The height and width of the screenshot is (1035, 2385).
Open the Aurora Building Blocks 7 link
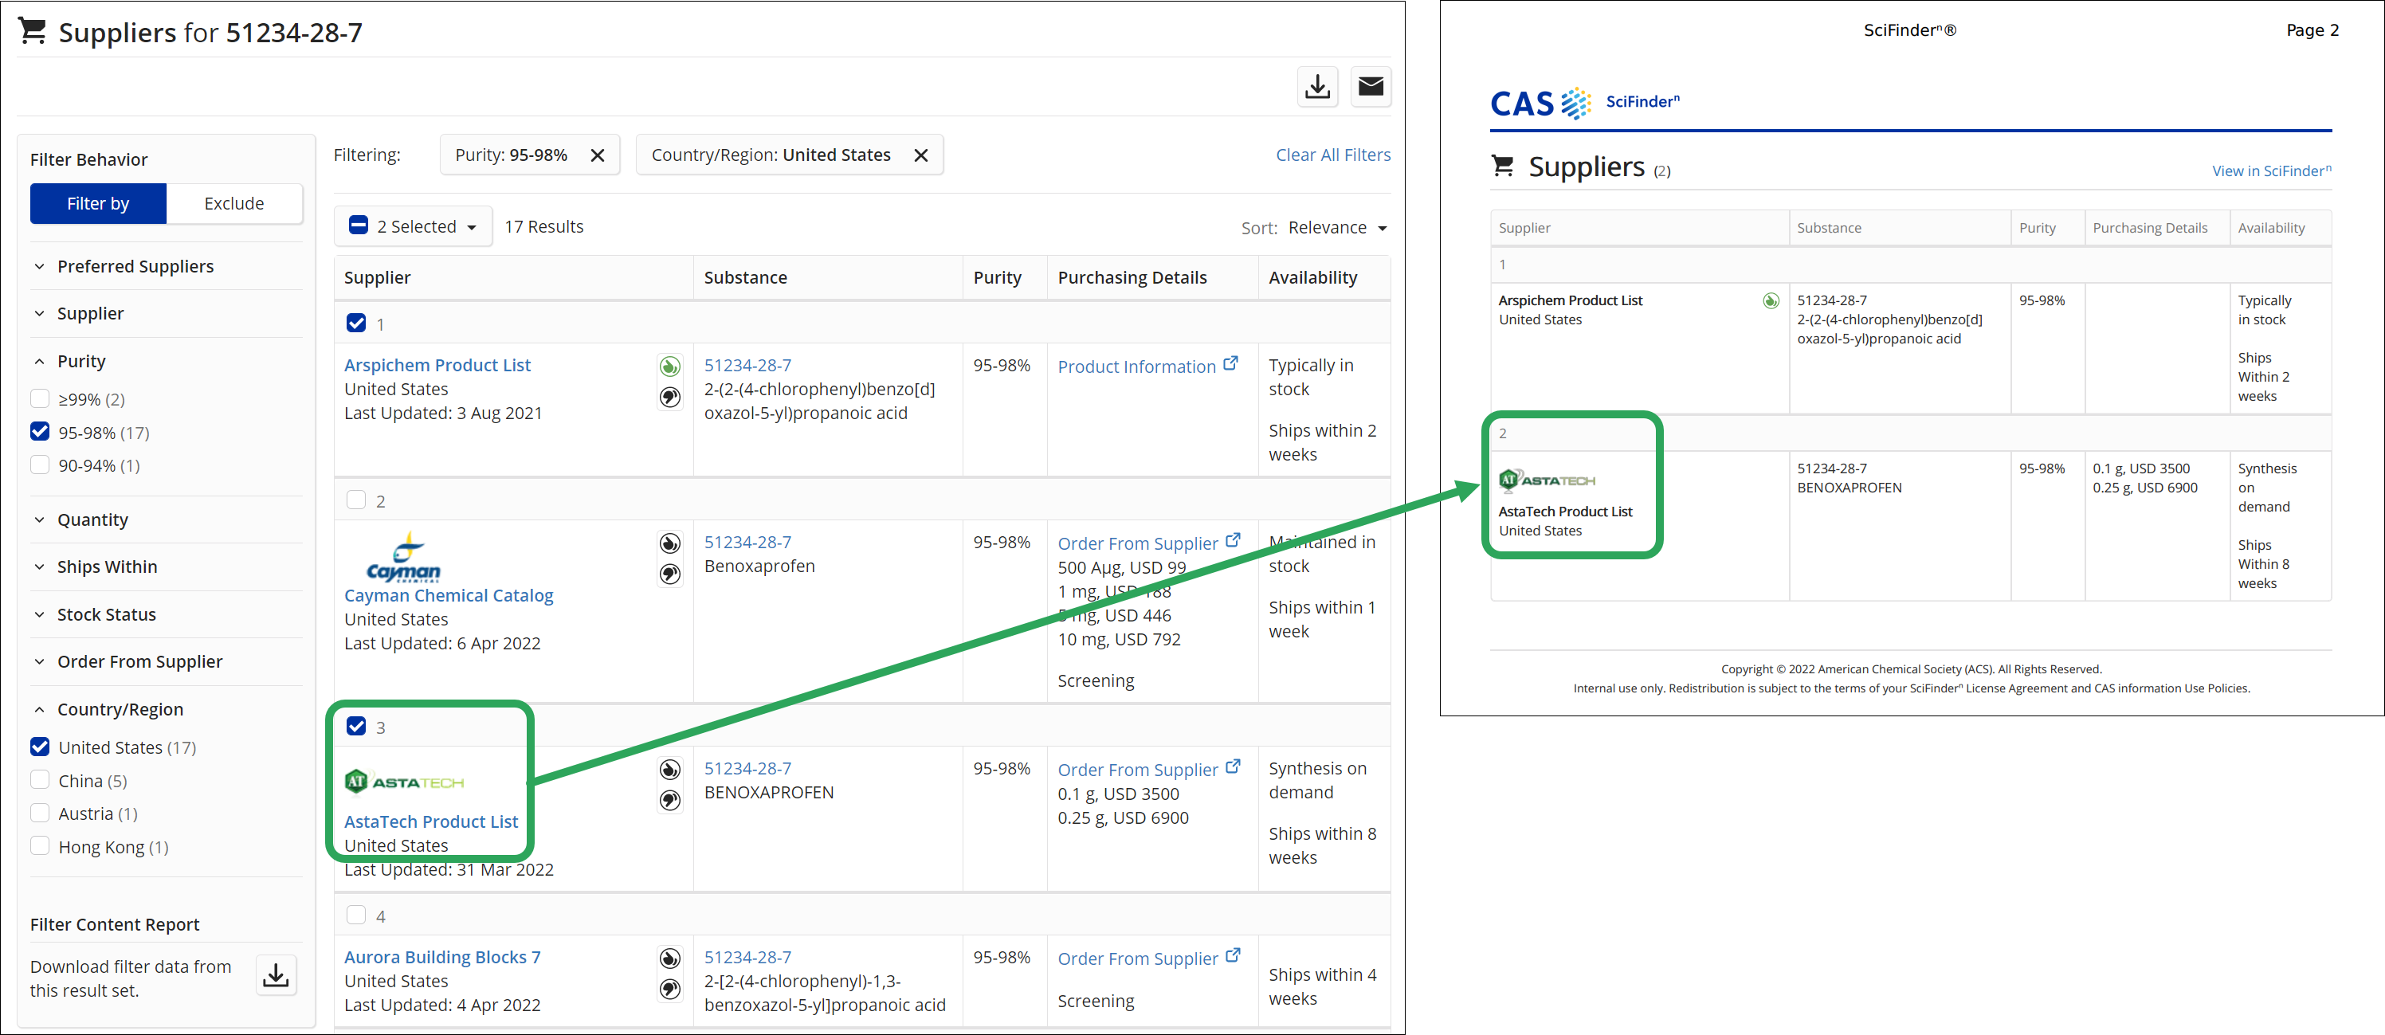441,959
